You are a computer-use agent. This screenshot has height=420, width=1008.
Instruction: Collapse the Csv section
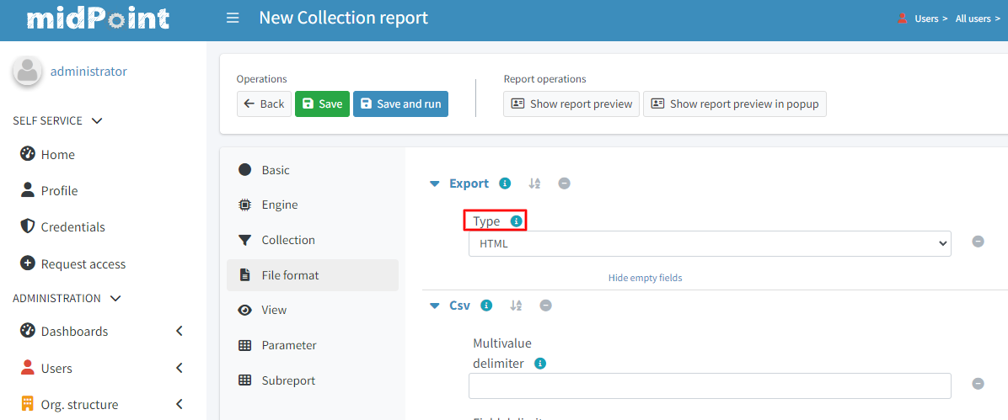pyautogui.click(x=435, y=306)
